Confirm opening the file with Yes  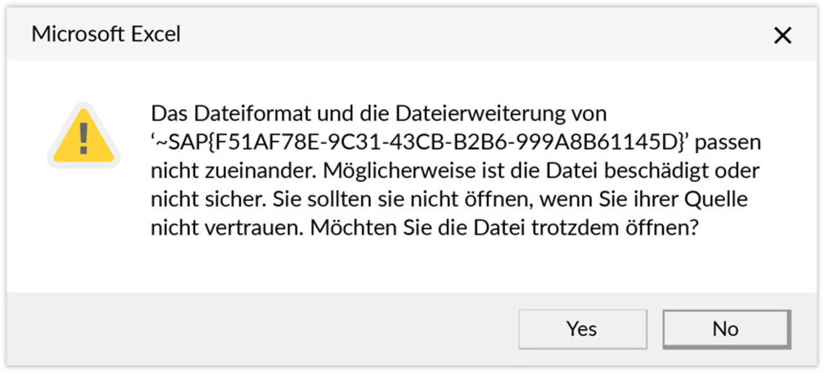coord(582,329)
